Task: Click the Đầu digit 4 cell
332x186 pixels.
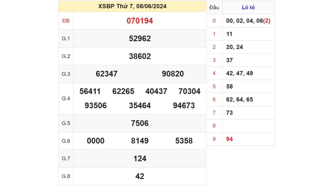Action: click(x=214, y=73)
